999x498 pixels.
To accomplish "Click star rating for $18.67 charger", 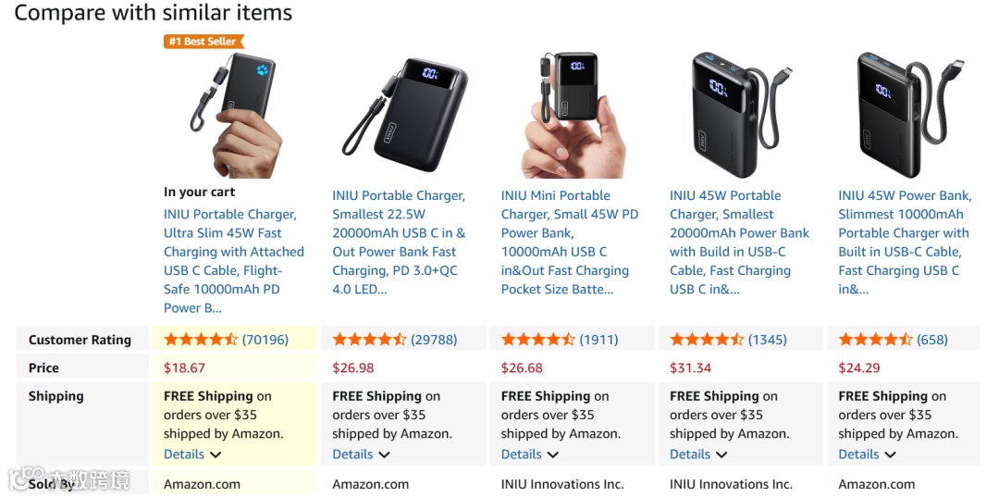I will 201,340.
